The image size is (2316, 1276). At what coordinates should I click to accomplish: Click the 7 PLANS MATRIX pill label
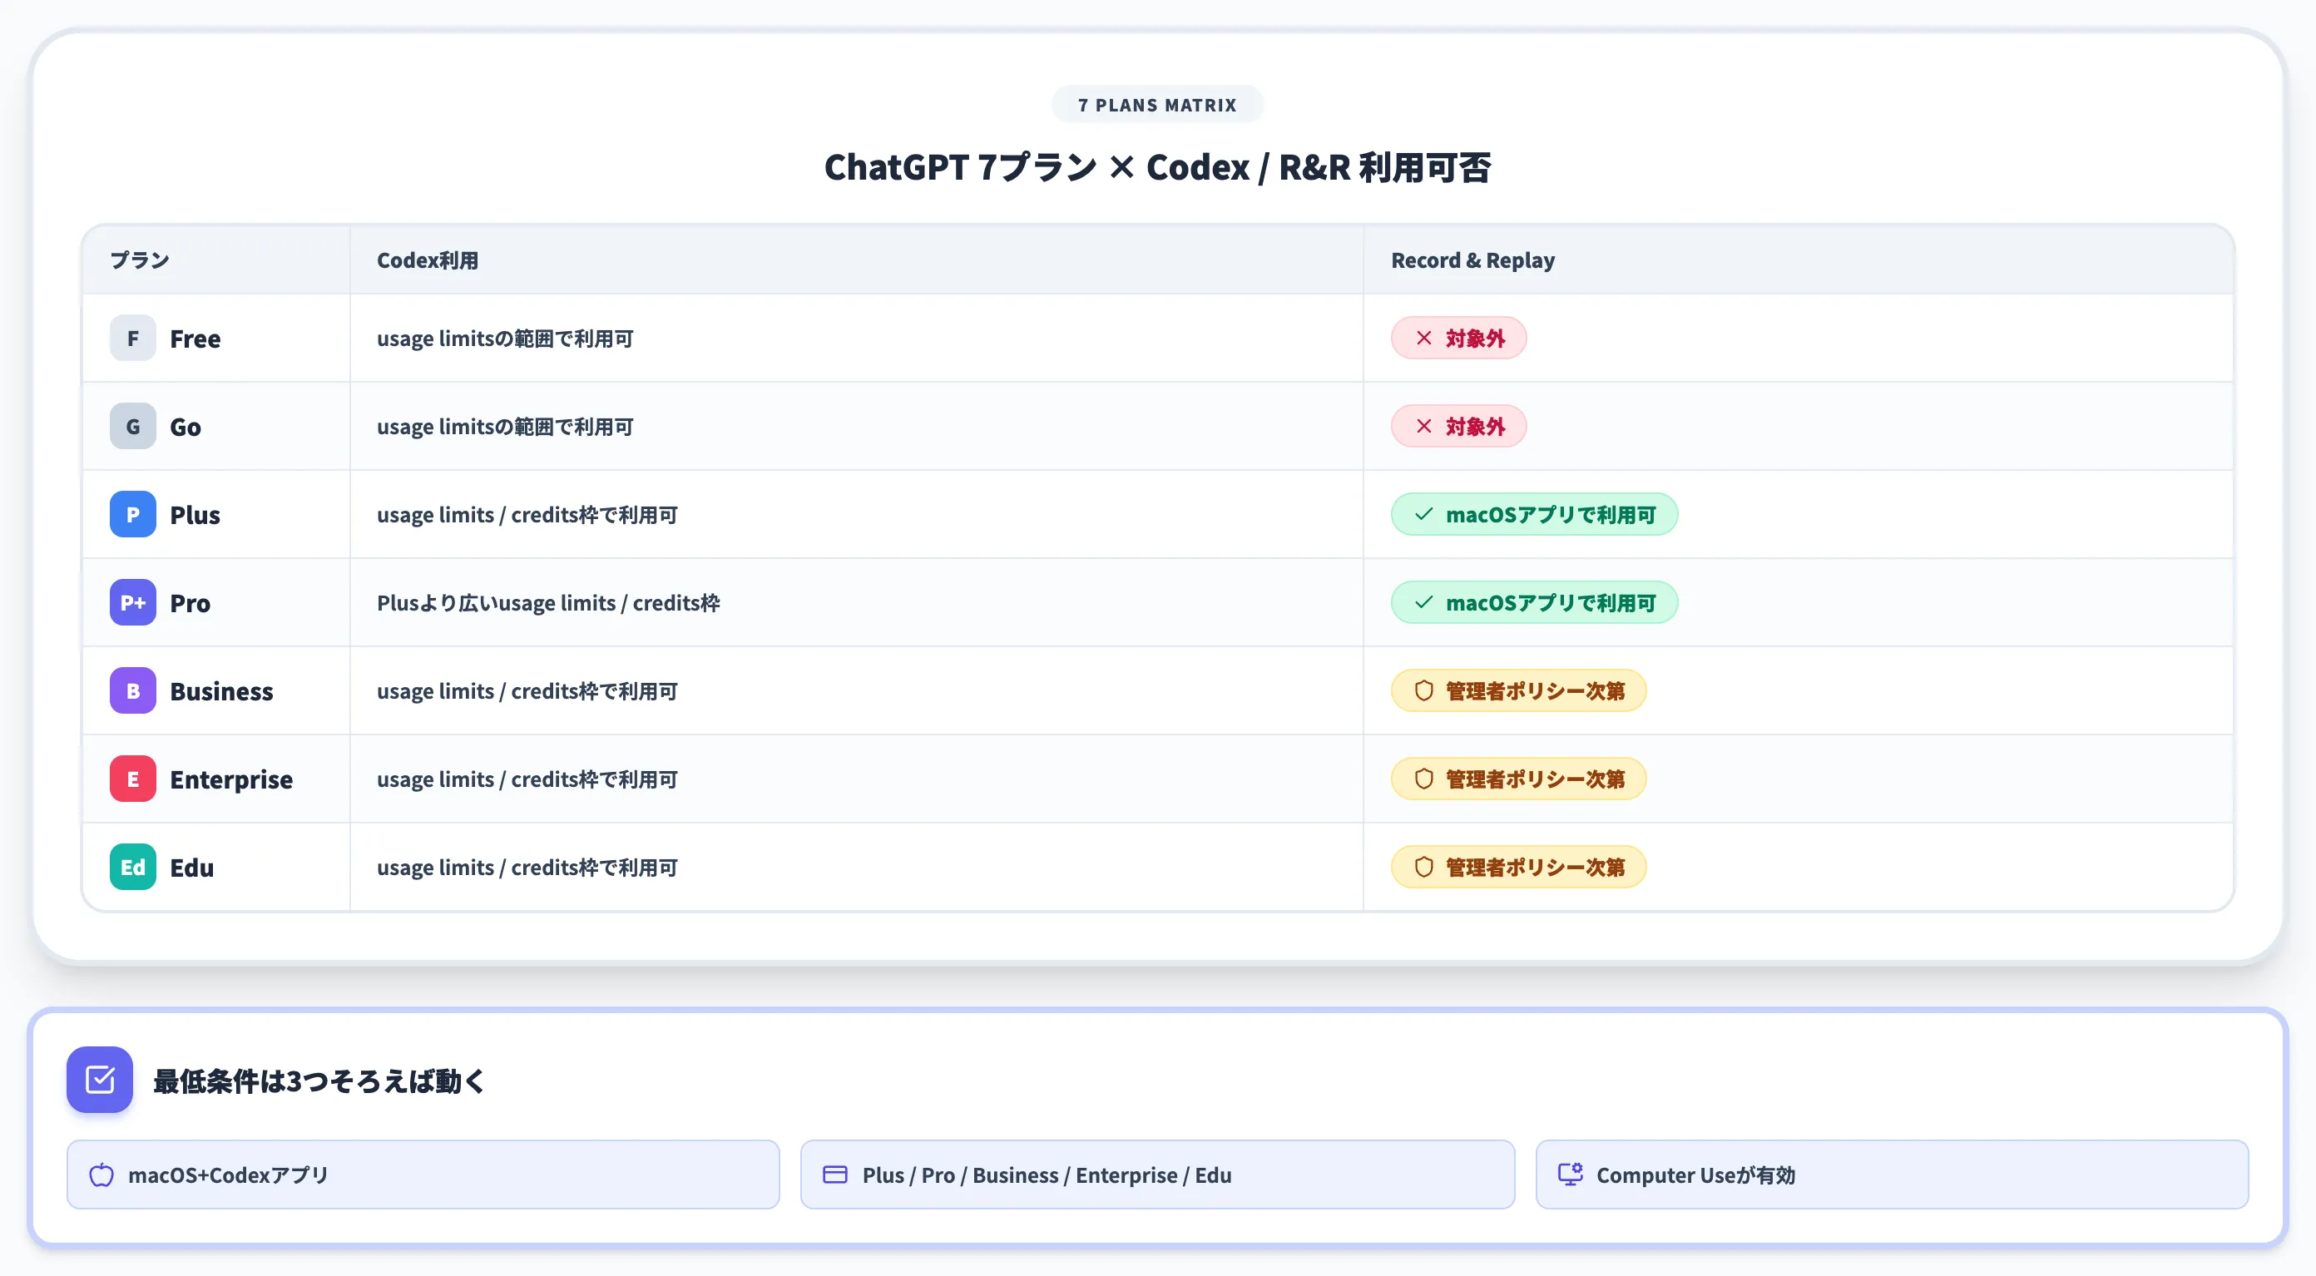coord(1157,105)
